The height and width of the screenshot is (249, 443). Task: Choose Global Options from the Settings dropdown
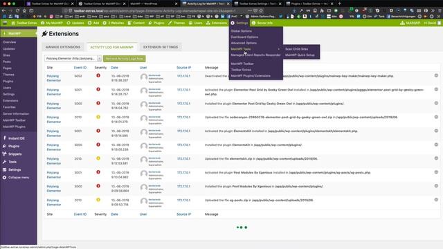point(242,31)
